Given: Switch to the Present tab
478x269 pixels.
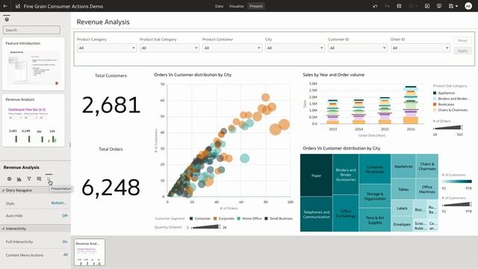Looking at the screenshot, I should (x=256, y=6).
